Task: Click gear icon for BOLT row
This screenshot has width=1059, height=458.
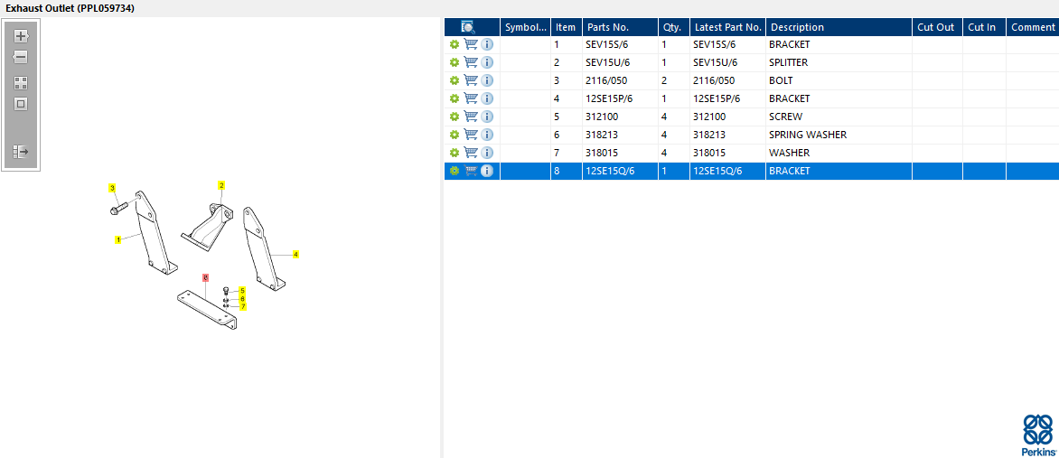Action: (x=455, y=80)
